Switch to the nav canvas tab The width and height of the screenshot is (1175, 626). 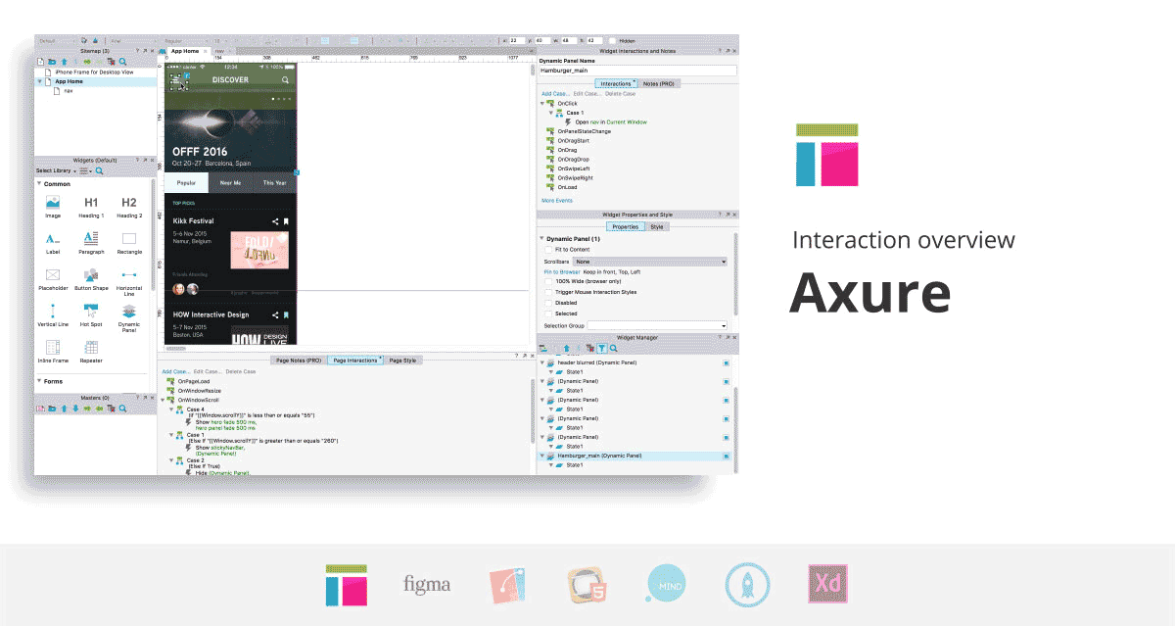pos(220,50)
